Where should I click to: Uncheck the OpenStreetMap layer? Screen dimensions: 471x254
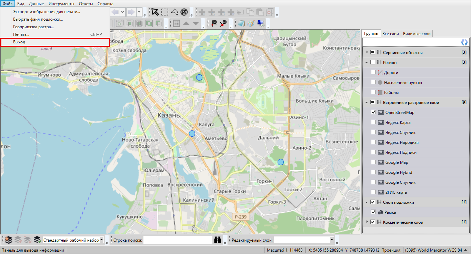point(373,112)
